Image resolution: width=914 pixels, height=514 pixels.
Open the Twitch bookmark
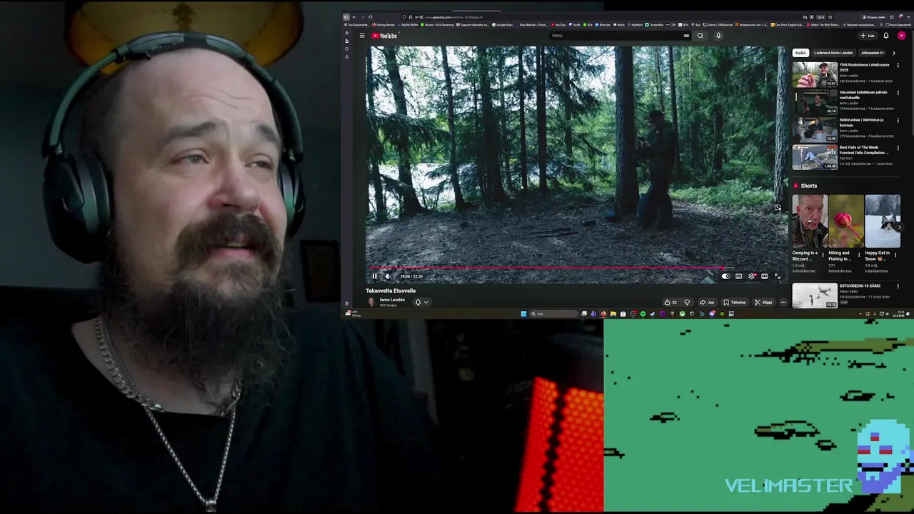574,24
